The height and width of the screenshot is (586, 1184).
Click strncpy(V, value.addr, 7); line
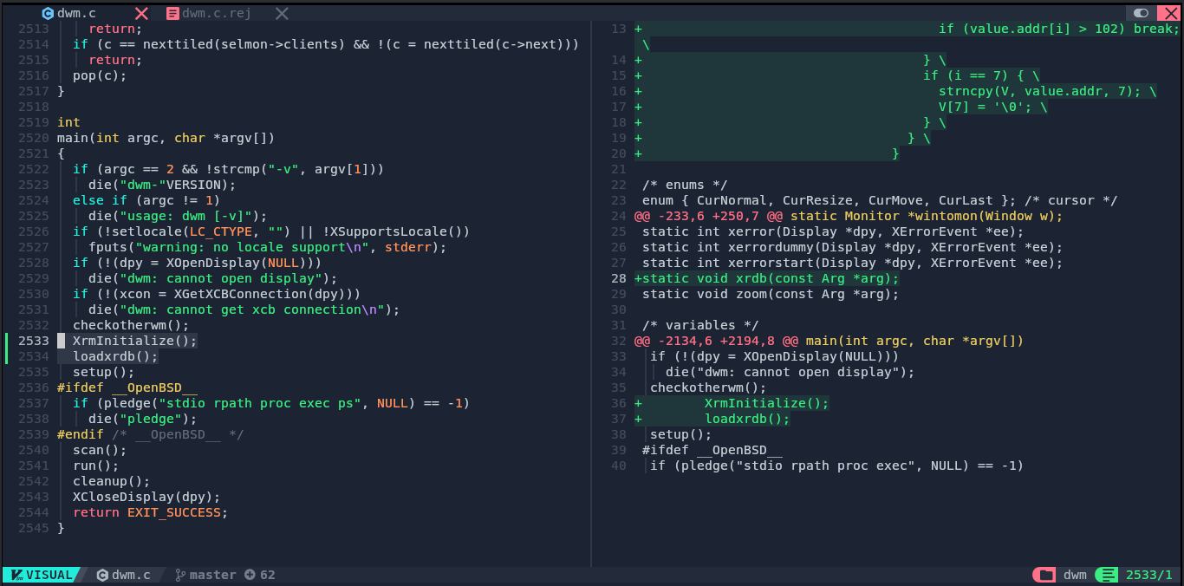point(1047,91)
